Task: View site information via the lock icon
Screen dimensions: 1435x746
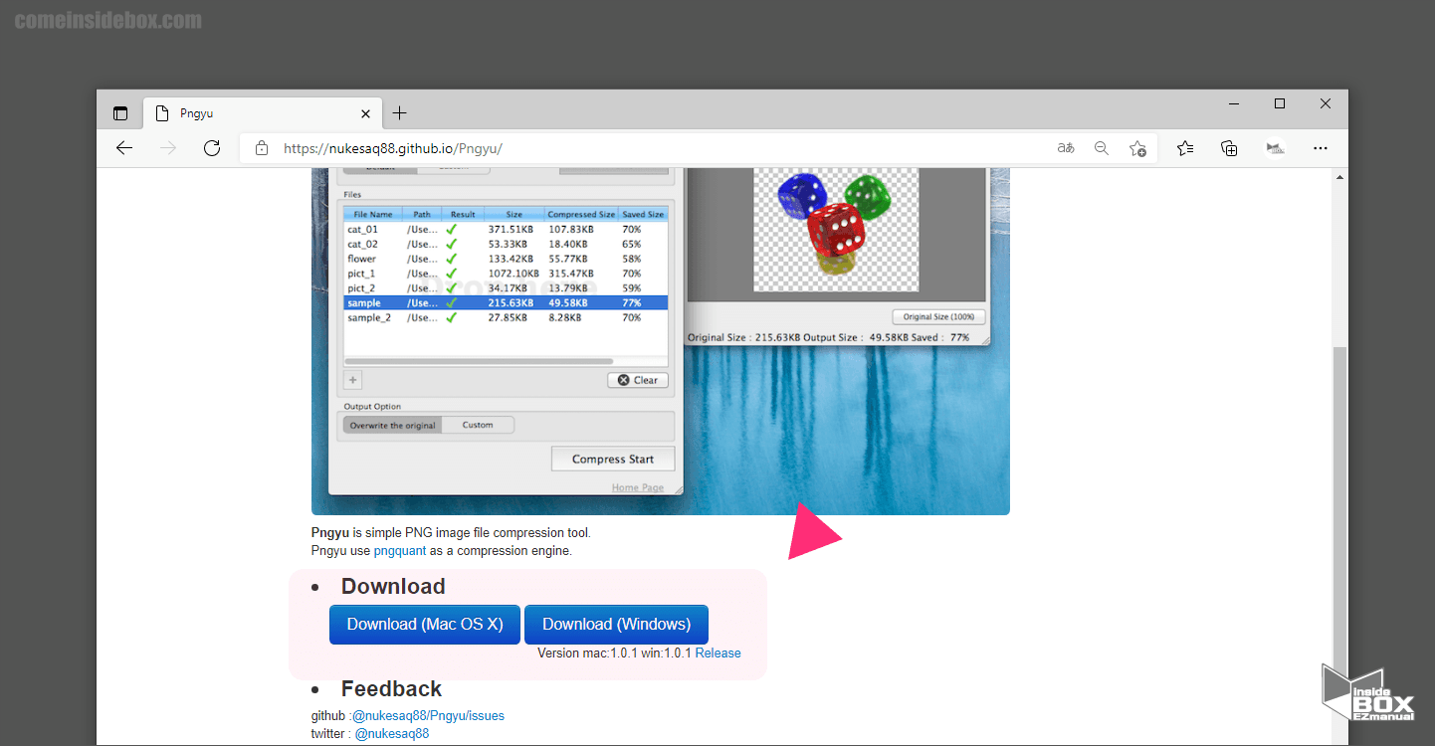Action: pos(262,148)
